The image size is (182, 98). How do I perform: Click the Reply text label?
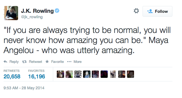click(14, 62)
